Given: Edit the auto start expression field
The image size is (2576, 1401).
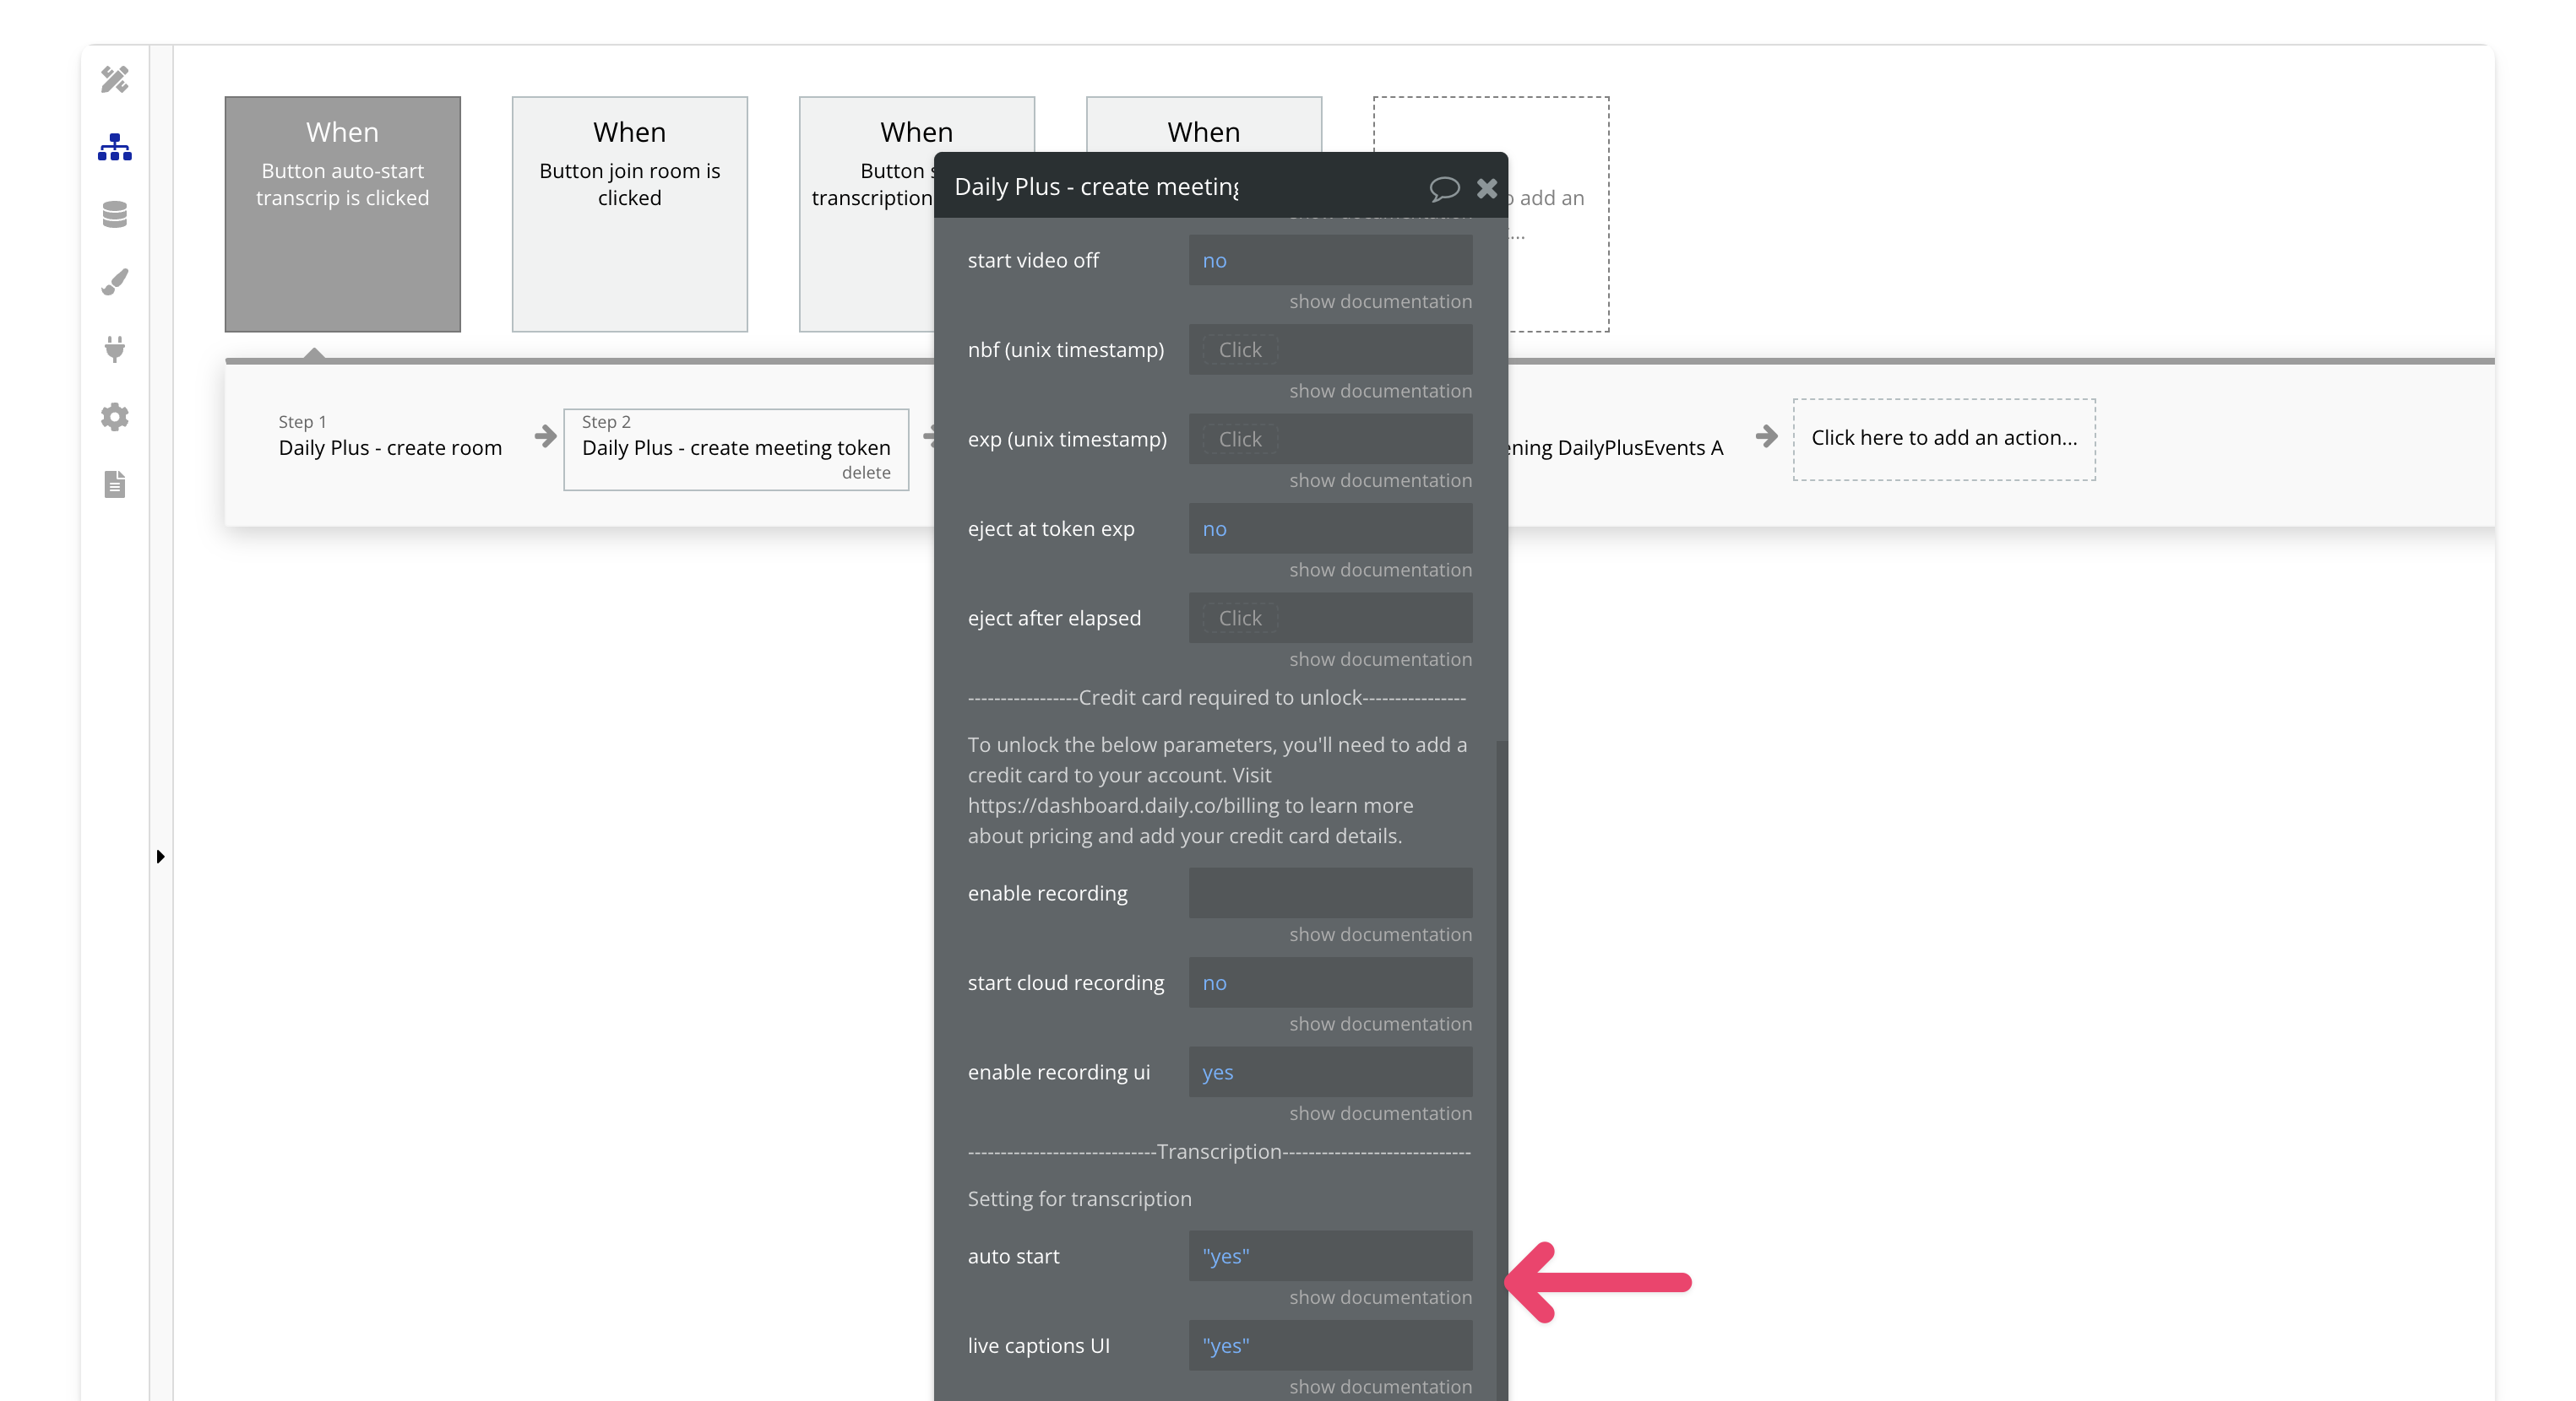Looking at the screenshot, I should [x=1330, y=1256].
